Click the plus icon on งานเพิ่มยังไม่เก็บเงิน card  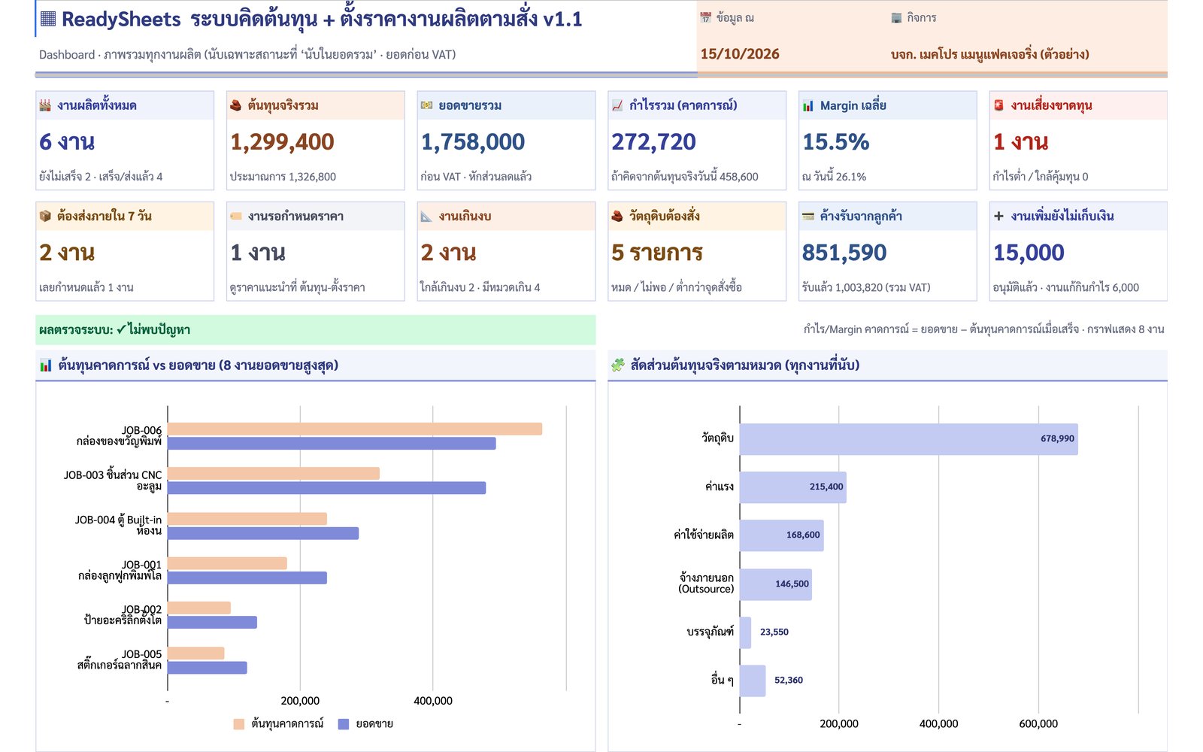coord(998,216)
